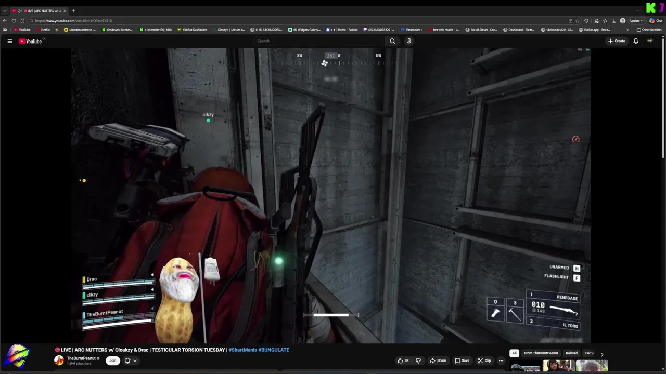Click the address bar URL
The image size is (666, 374).
pyautogui.click(x=74, y=21)
